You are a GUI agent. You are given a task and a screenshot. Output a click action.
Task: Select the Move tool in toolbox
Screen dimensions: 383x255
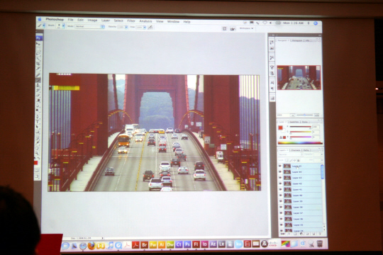(38, 44)
